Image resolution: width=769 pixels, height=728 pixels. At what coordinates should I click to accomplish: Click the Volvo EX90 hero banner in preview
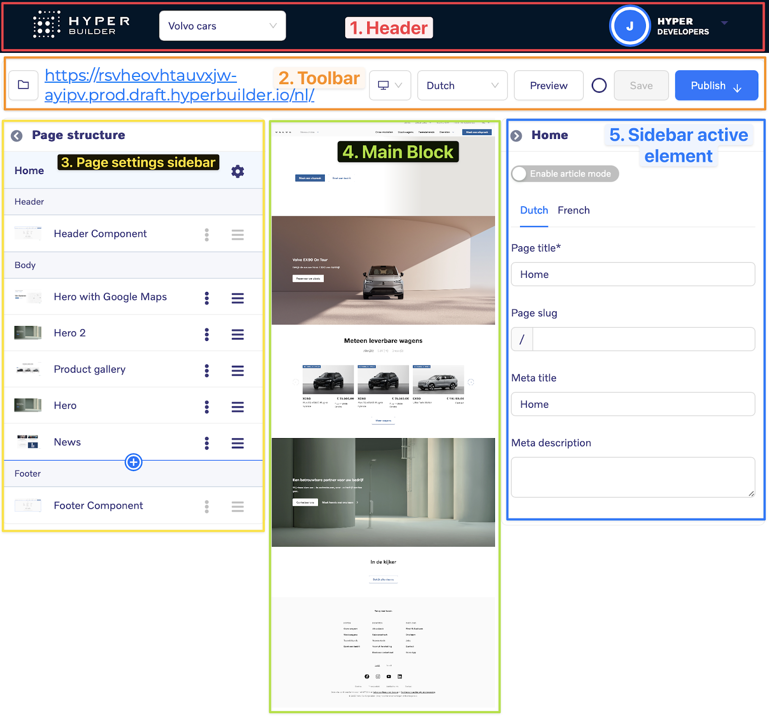[x=383, y=270]
